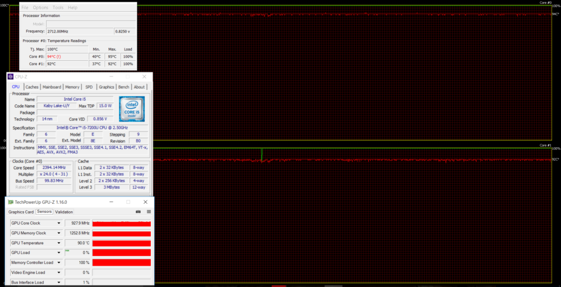561x287 pixels.
Task: Open the Video Engine Load dropdown
Action: (59, 272)
